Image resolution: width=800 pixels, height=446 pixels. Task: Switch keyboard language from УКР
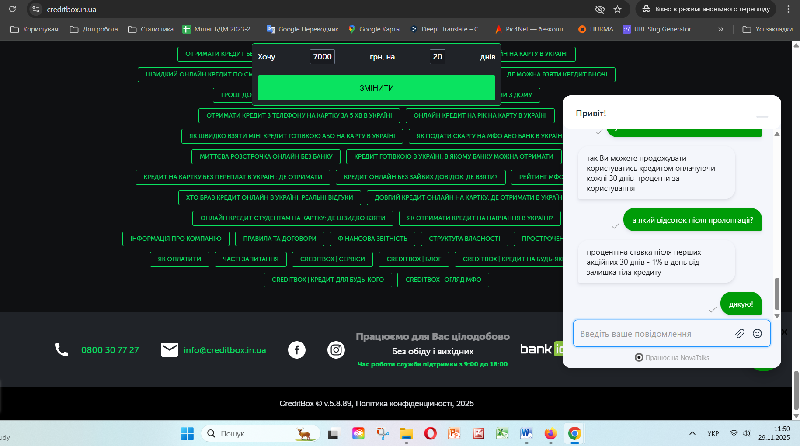(713, 433)
